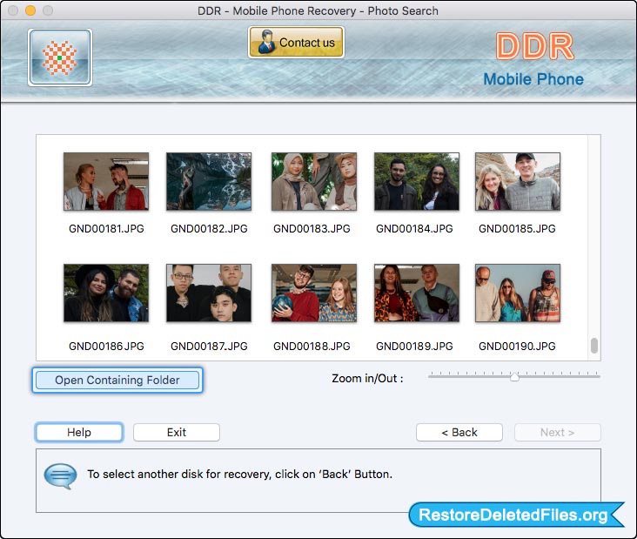This screenshot has width=637, height=539.
Task: Click the Help button
Action: coord(79,432)
